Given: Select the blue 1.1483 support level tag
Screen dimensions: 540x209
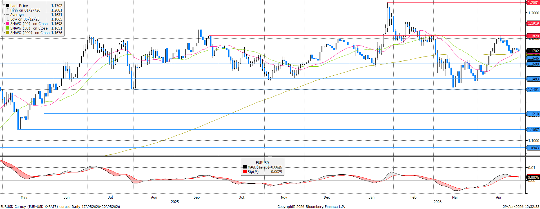Looking at the screenshot, I should point(533,79).
